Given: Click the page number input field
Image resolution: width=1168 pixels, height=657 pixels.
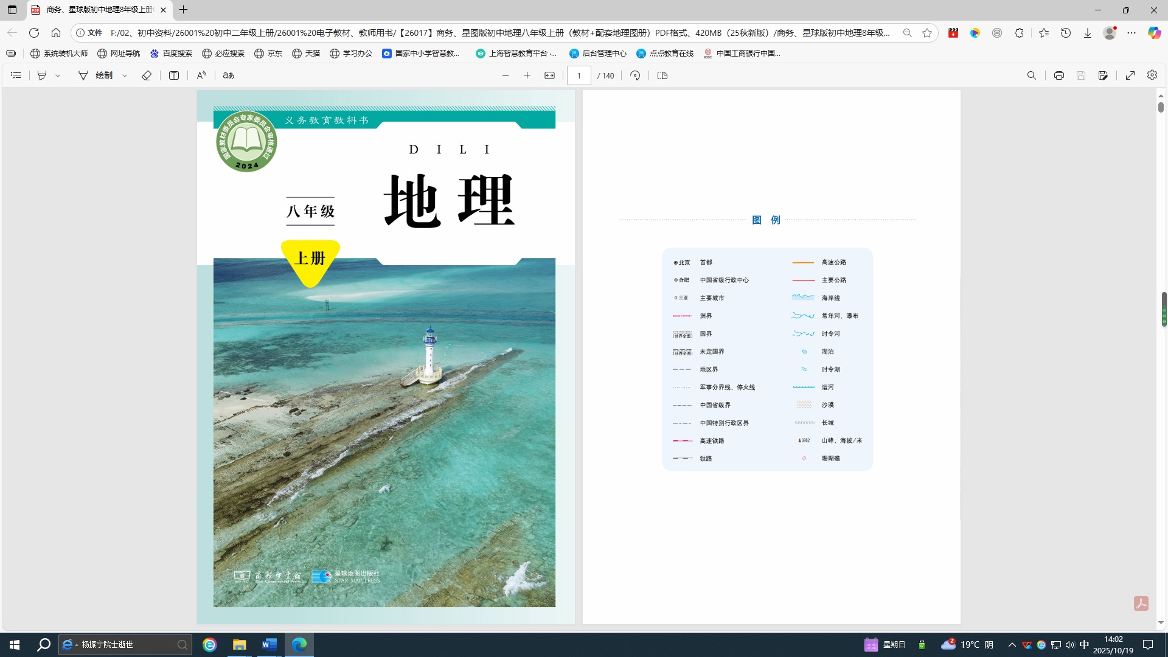Looking at the screenshot, I should point(579,75).
